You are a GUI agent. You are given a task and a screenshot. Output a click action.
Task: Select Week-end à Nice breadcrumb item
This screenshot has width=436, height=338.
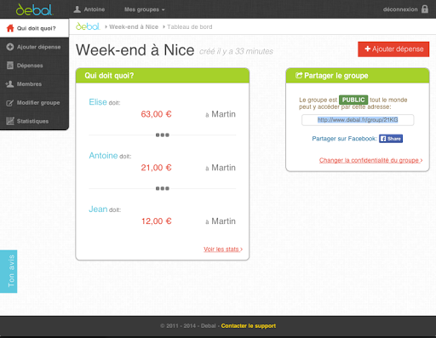[x=134, y=26]
